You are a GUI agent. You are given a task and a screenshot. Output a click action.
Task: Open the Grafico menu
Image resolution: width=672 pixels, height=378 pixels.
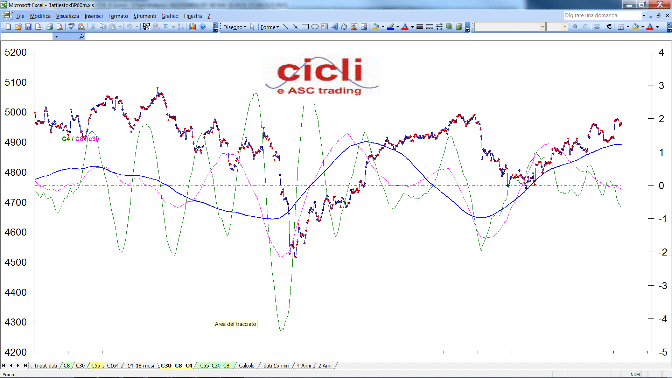point(170,16)
